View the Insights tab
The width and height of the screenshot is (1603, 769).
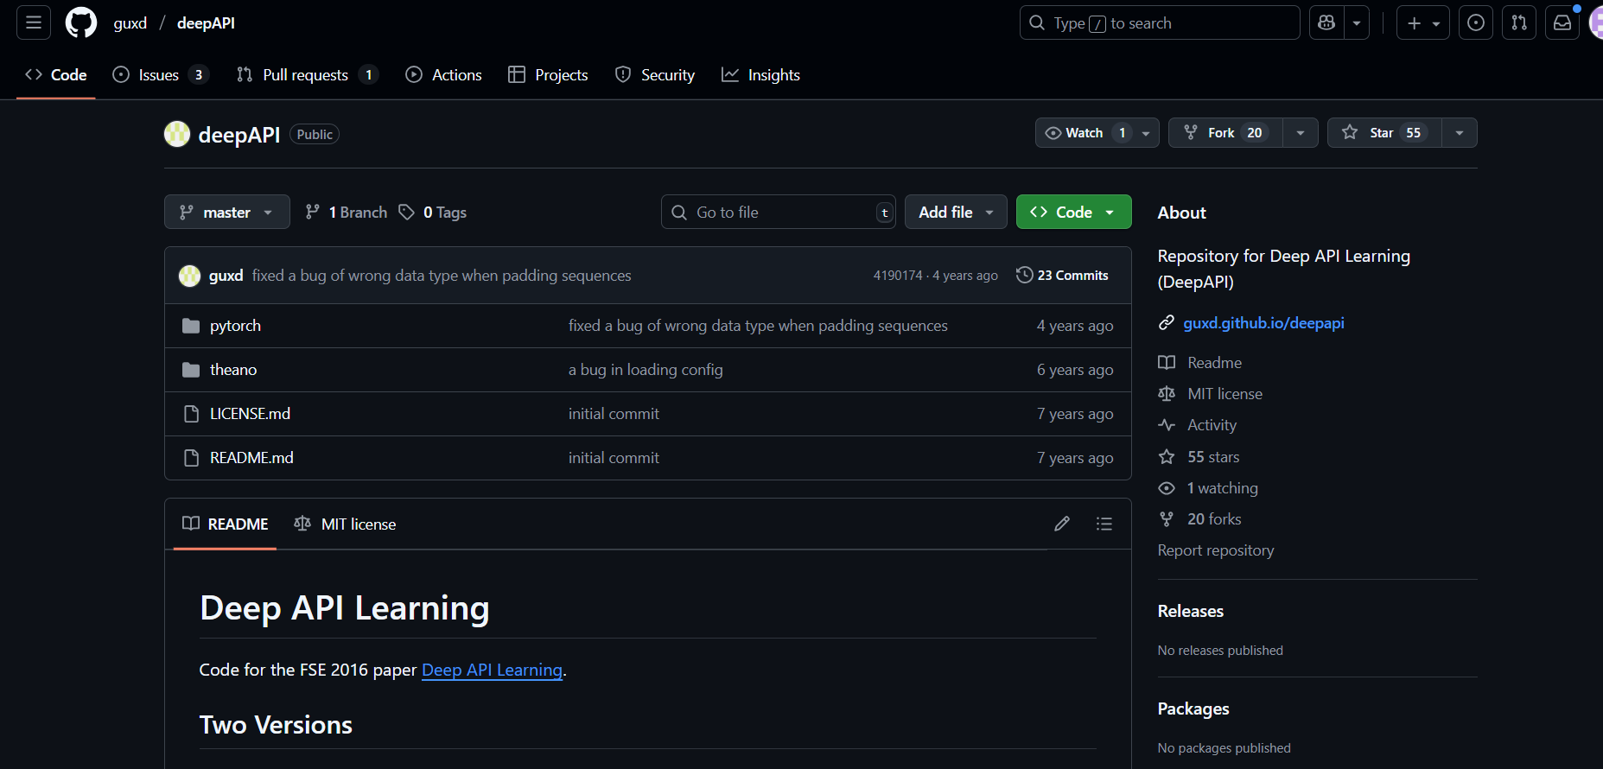pos(760,75)
